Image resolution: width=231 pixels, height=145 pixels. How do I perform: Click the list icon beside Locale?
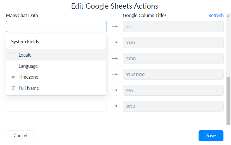tap(13, 55)
